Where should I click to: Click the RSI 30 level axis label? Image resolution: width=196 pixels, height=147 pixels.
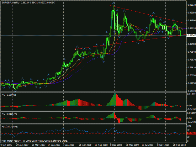pos(188,137)
